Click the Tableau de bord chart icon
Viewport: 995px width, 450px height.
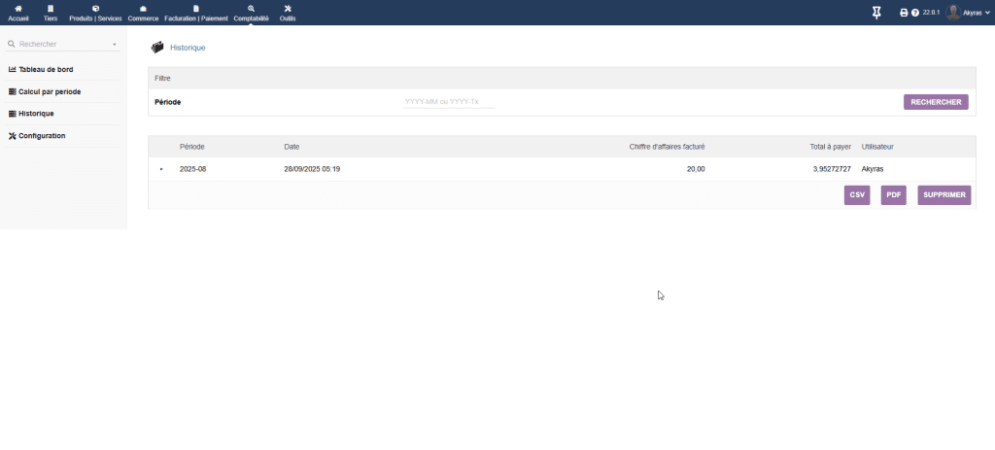pos(12,69)
